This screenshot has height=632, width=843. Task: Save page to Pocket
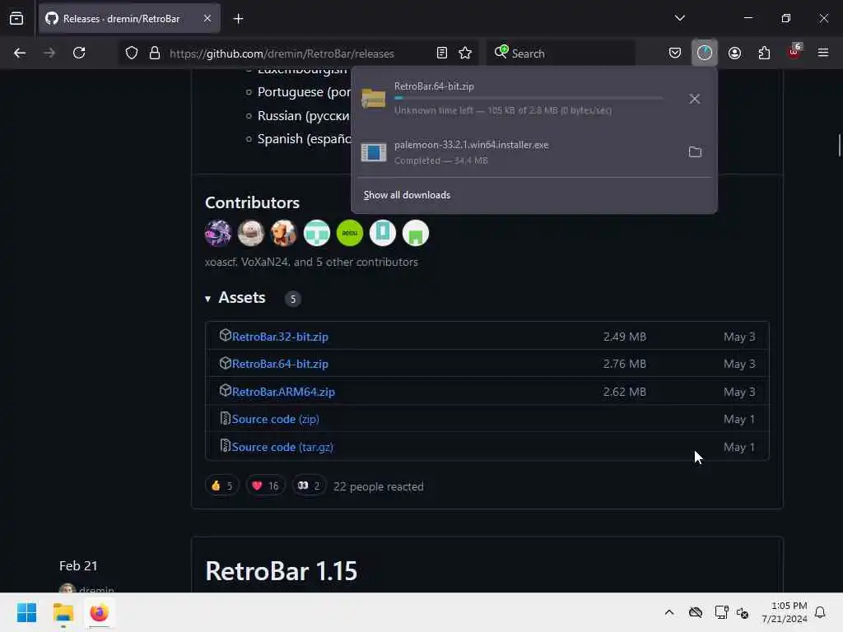tap(675, 53)
